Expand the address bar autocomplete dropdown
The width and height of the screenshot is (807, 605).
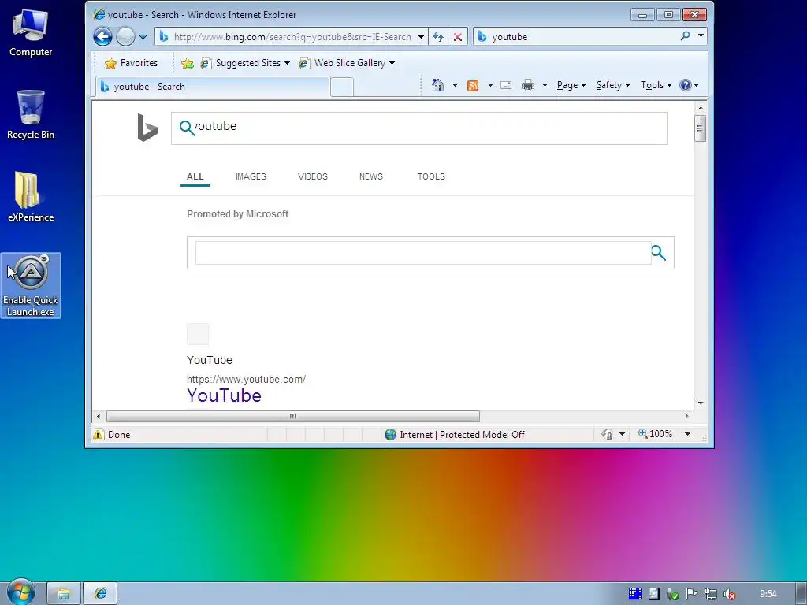(421, 37)
